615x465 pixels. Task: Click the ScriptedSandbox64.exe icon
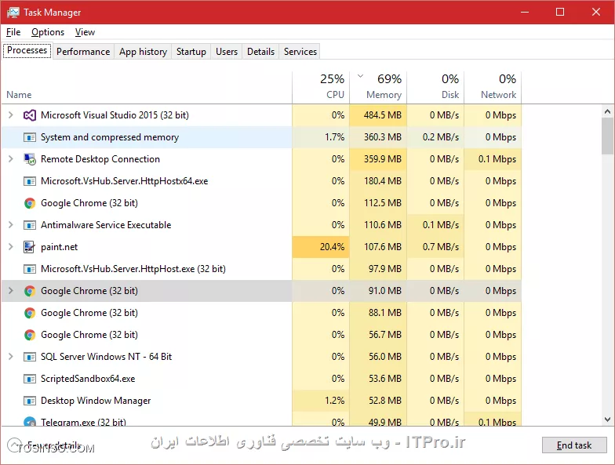coord(30,379)
